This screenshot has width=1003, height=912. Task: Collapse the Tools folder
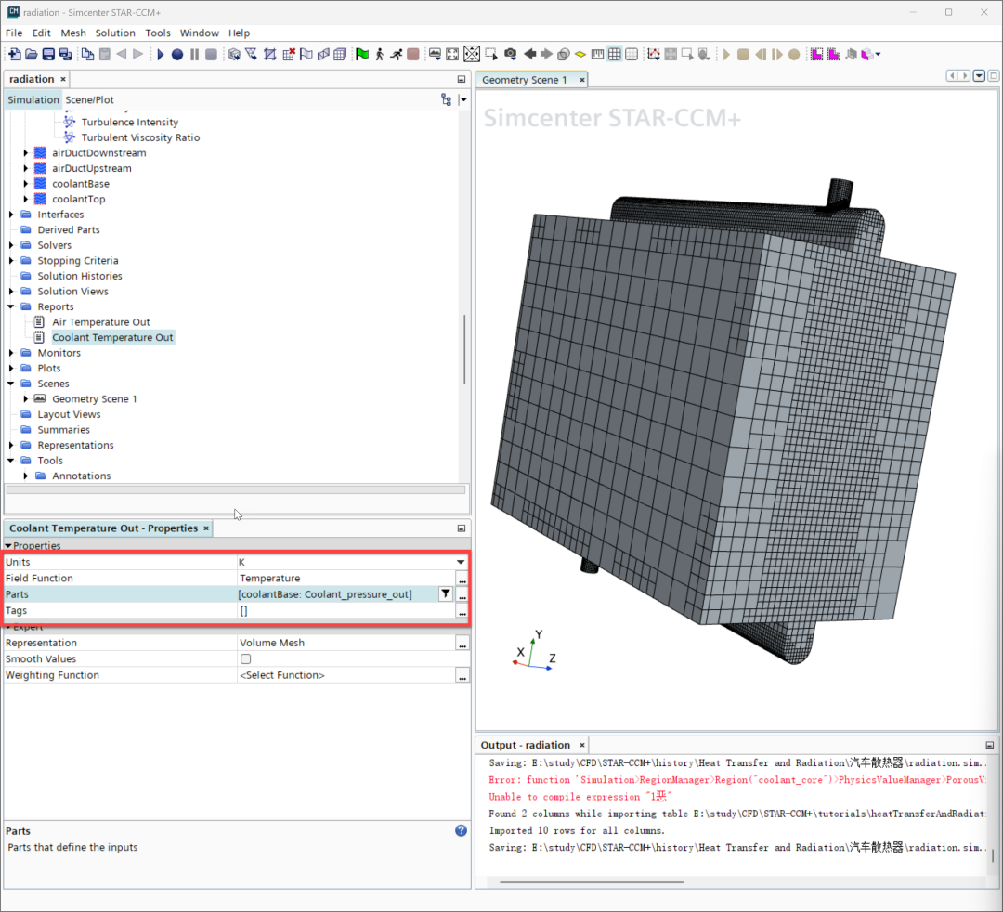click(x=11, y=460)
